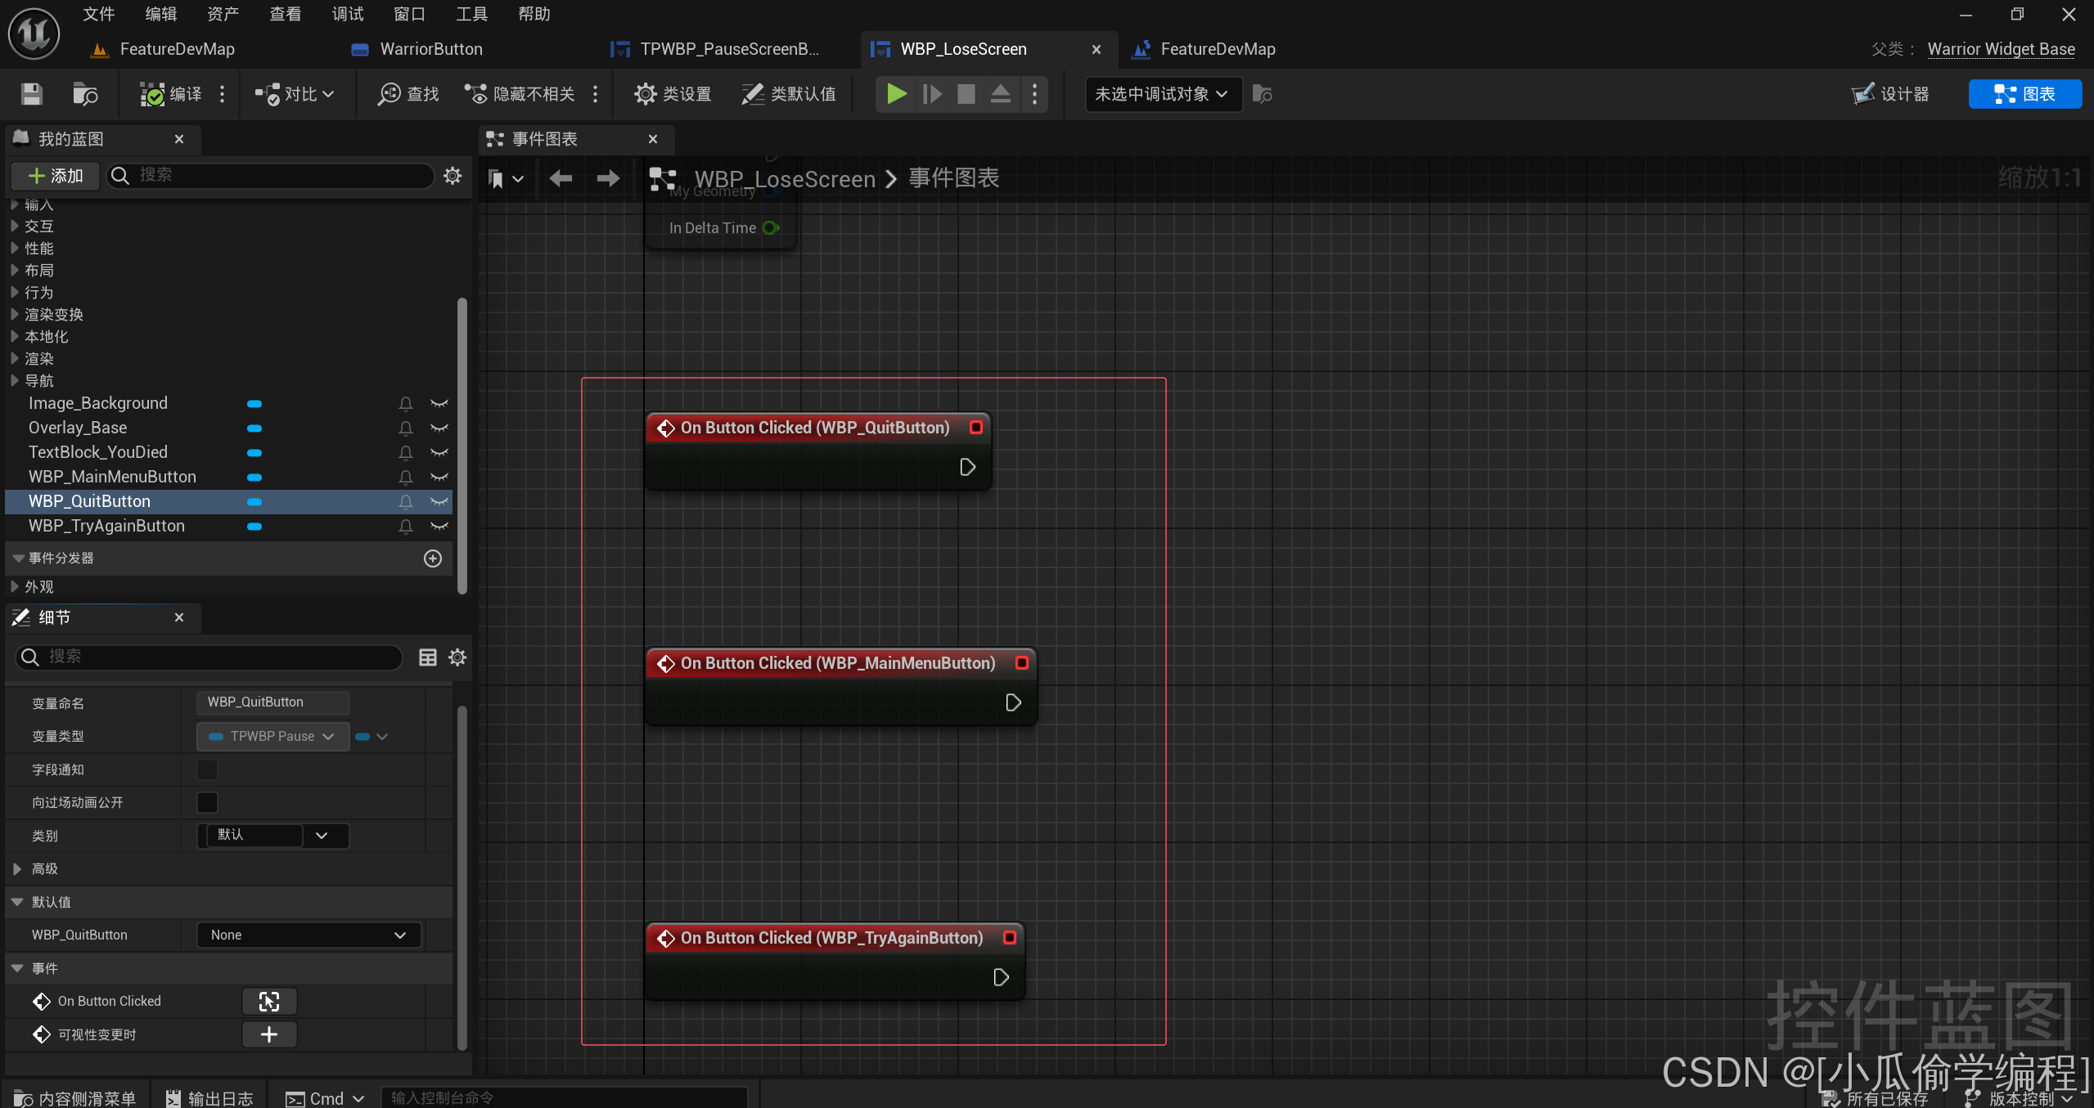Toggle visibility eye for WBP_QuitButton
This screenshot has height=1108, width=2094.
point(439,501)
